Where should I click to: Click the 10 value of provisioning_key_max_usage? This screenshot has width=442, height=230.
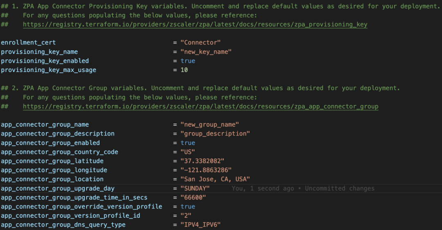tap(184, 70)
